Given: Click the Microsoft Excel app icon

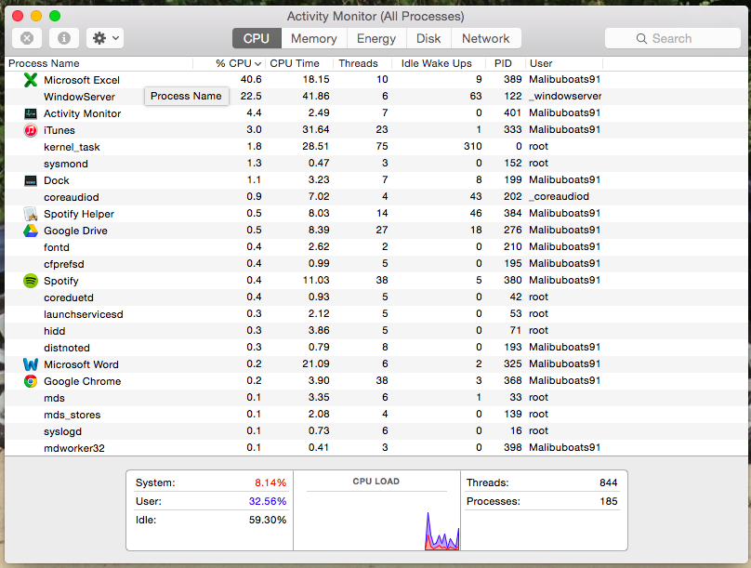Looking at the screenshot, I should (31, 80).
